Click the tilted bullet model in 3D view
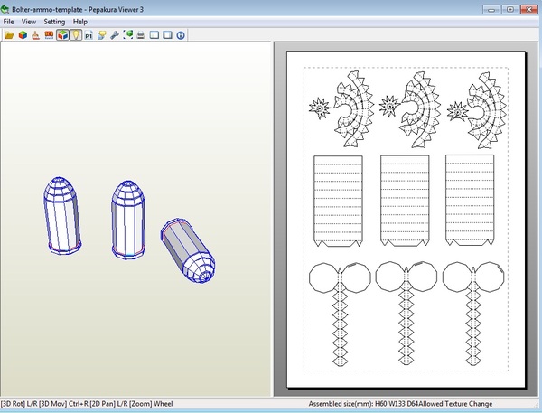 [x=188, y=251]
